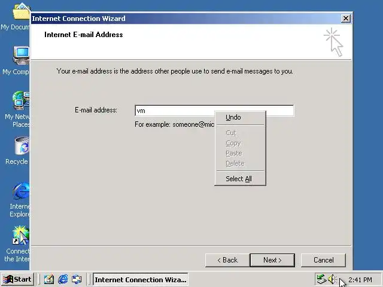Image resolution: width=383 pixels, height=287 pixels.
Task: Choose Undo from the context menu
Action: [240, 117]
